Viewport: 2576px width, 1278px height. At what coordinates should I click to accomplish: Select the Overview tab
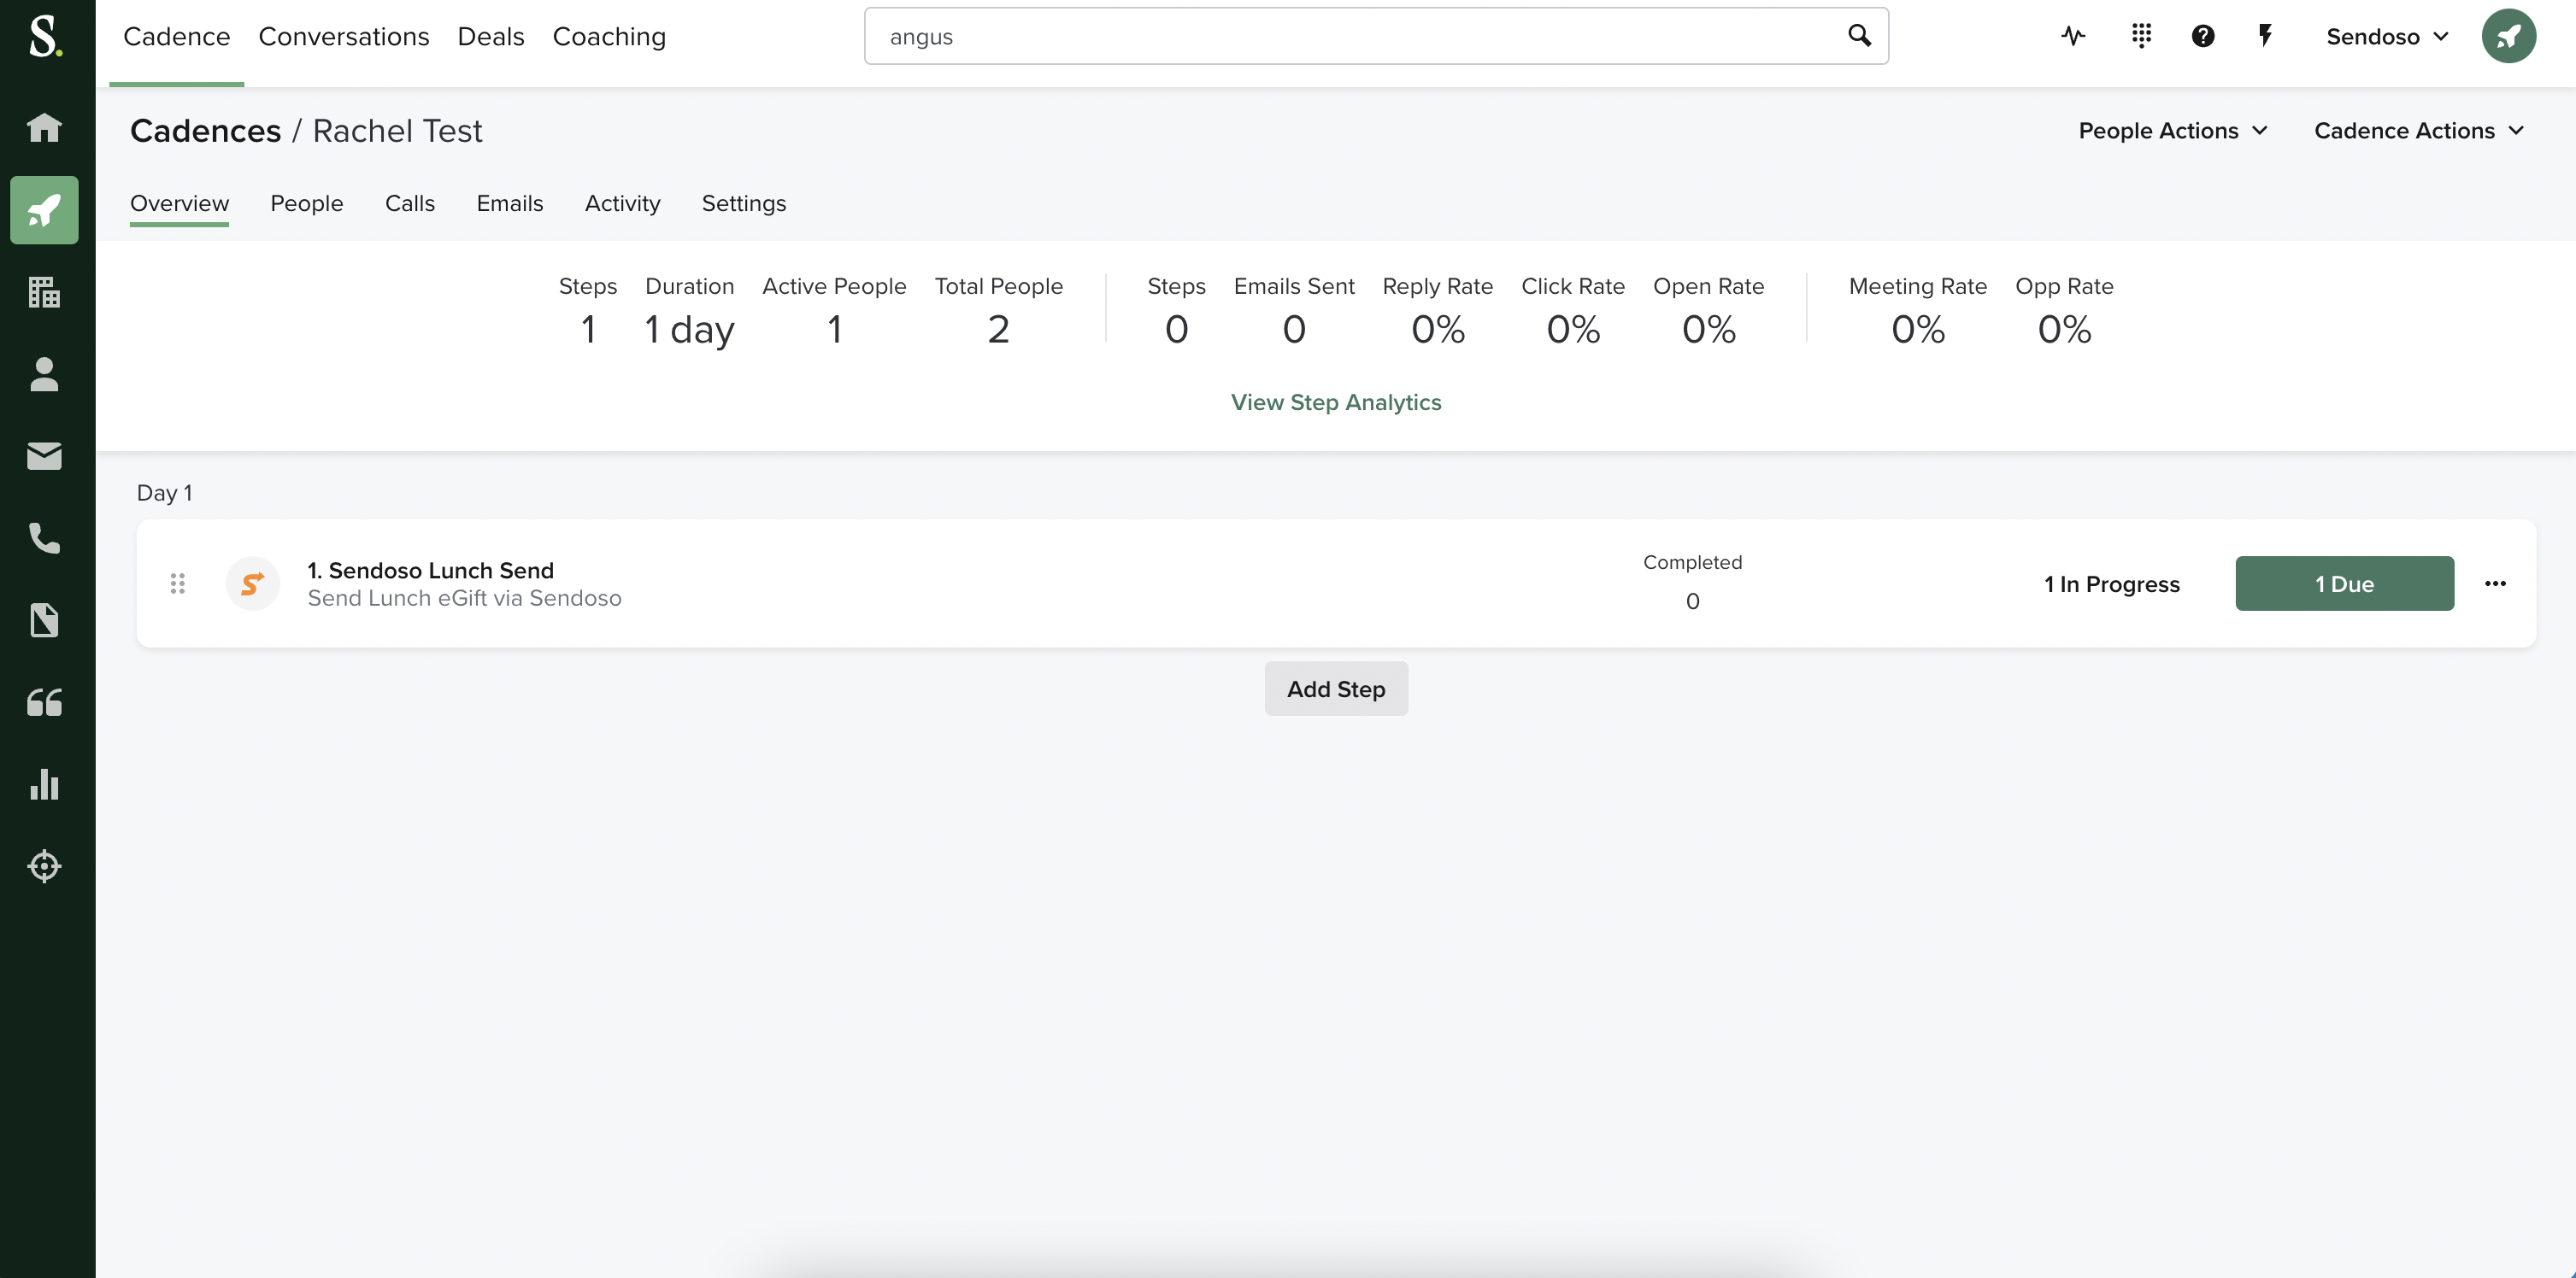tap(180, 202)
